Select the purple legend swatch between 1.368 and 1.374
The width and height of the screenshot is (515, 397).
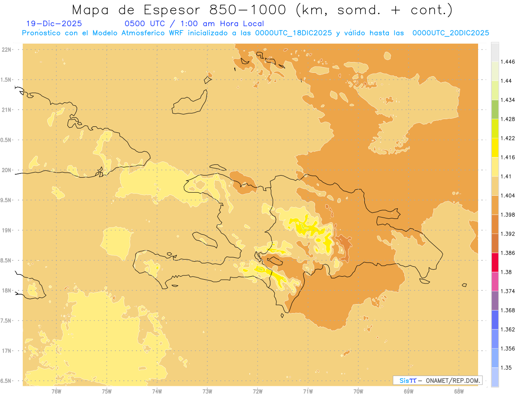[x=495, y=301]
